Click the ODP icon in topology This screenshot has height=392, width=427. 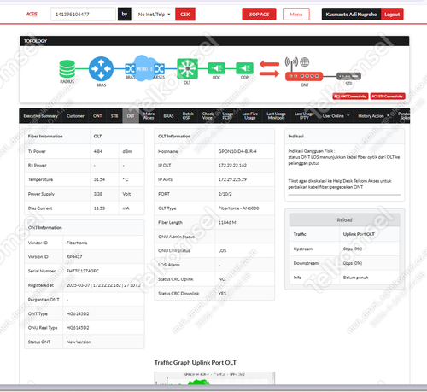point(244,68)
